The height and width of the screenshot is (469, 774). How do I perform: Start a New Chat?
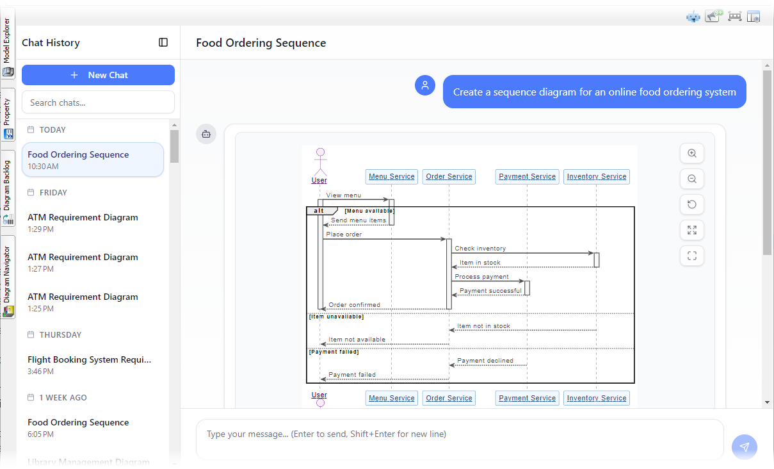pos(98,75)
